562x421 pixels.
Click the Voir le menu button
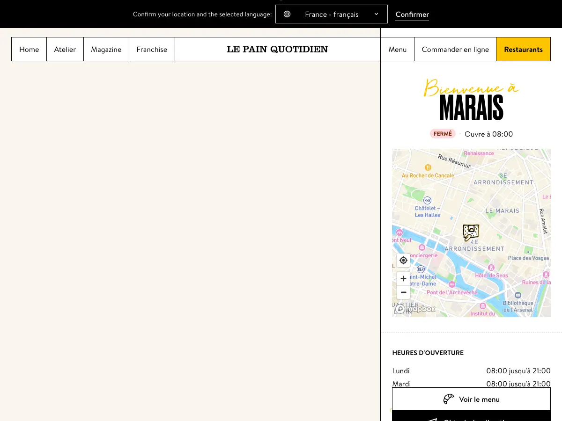(x=471, y=399)
